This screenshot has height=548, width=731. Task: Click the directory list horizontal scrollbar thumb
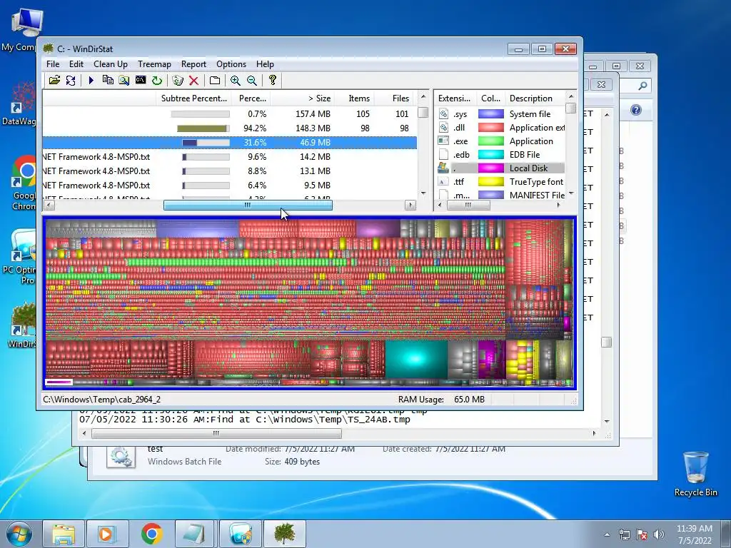click(x=248, y=205)
